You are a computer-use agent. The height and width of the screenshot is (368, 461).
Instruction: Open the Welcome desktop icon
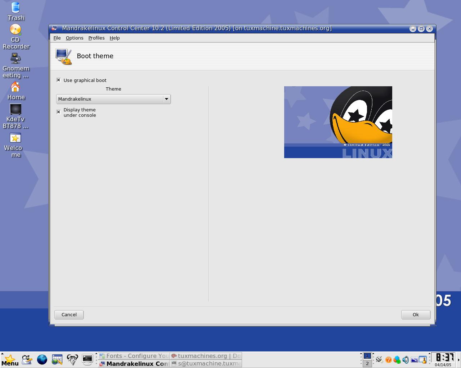(15, 145)
